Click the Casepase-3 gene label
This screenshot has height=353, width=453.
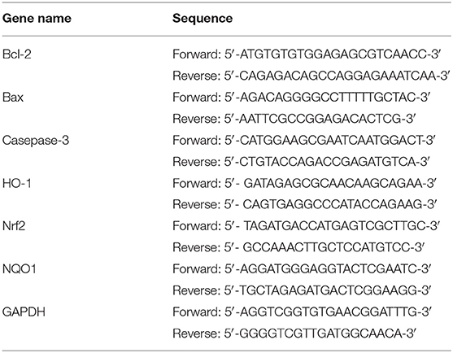point(36,141)
